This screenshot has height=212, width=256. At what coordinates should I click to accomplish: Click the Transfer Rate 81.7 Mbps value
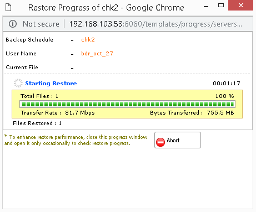(x=80, y=113)
